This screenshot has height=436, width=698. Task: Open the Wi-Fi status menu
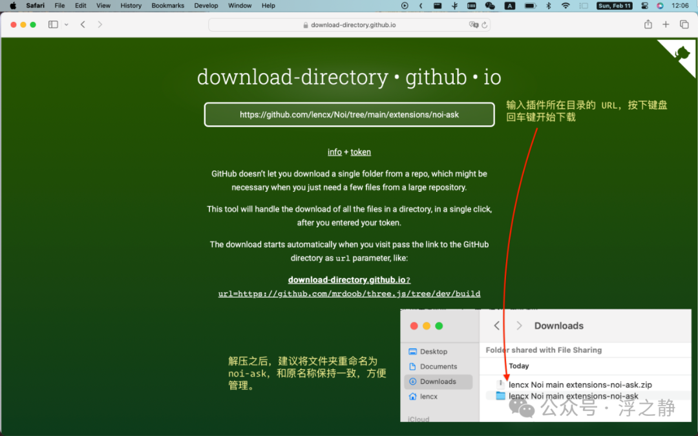pyautogui.click(x=566, y=6)
